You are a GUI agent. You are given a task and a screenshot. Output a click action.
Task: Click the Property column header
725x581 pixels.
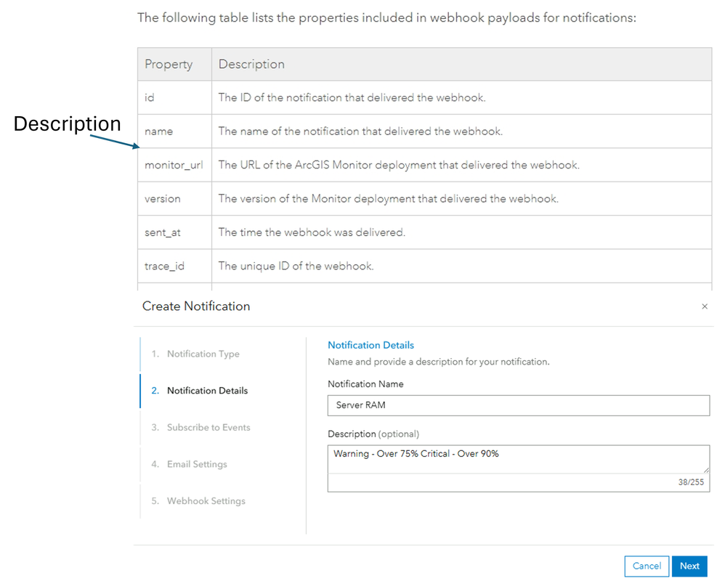coord(169,64)
